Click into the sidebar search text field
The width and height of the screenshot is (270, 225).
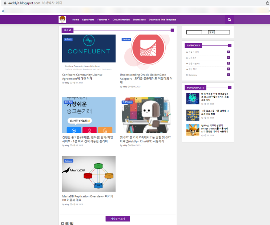tap(194, 32)
